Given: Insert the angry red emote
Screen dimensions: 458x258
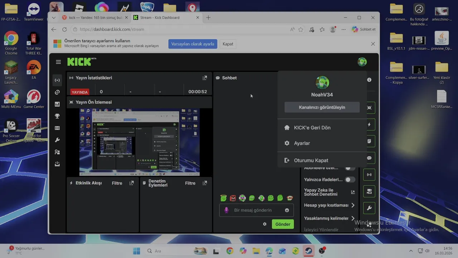Looking at the screenshot, I should point(233,198).
